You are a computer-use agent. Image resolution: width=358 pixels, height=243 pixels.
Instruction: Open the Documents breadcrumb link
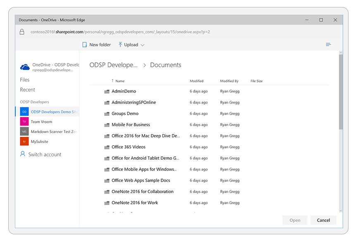pyautogui.click(x=165, y=65)
